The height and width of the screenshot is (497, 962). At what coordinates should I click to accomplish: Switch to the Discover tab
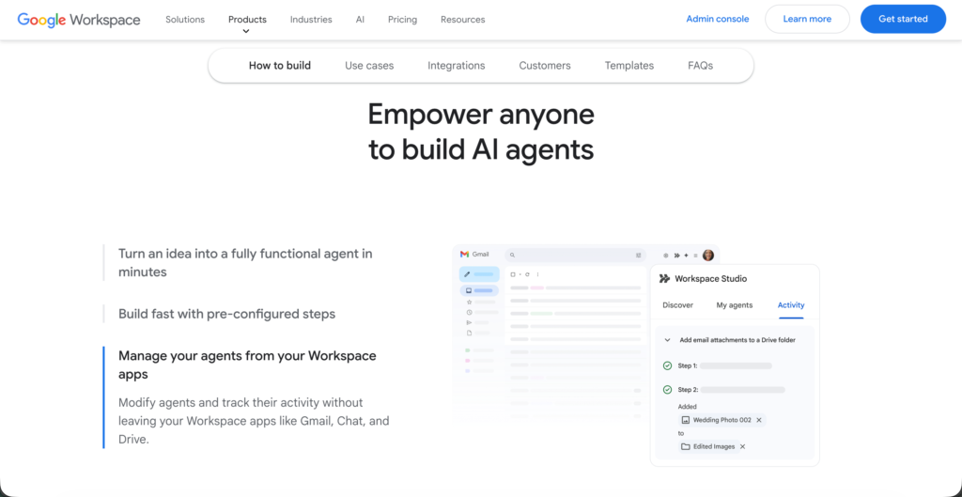678,305
